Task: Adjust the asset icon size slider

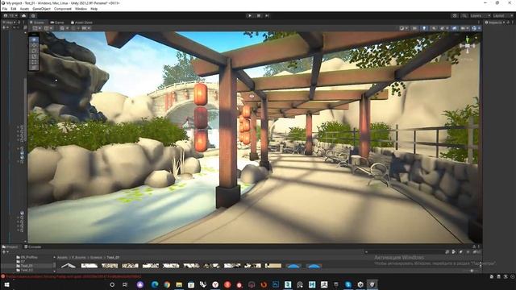Action: tap(472, 271)
